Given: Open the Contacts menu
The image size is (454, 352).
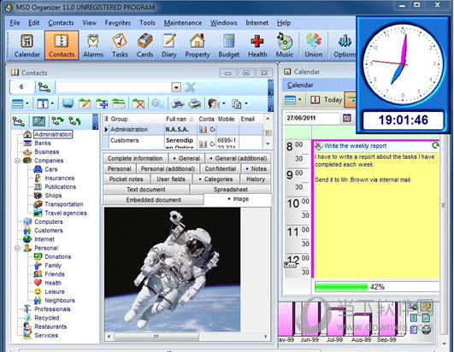Looking at the screenshot, I should pyautogui.click(x=61, y=22).
